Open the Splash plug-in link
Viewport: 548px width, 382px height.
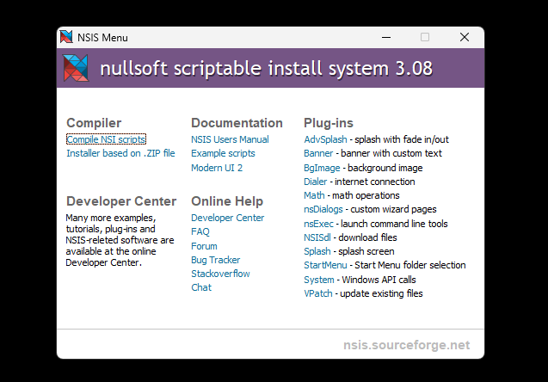coord(317,251)
